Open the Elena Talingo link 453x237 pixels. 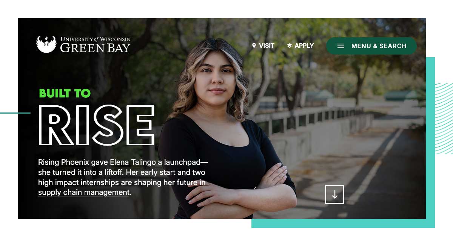[133, 163]
